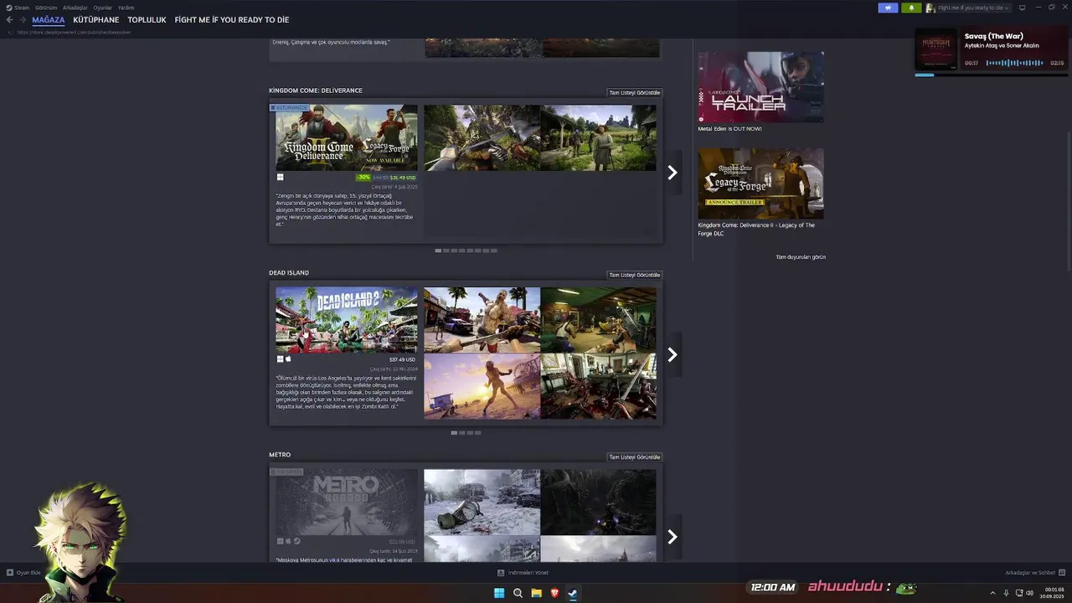Viewport: 1072px width, 603px height.
Task: Select last pagination dot of Kingdom Come carousel
Action: coord(494,250)
